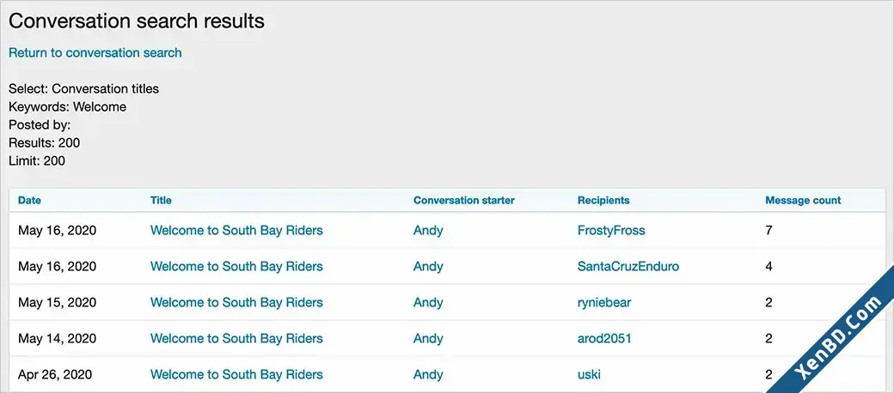Open the May 14 Welcome conversation title
Image resolution: width=894 pixels, height=393 pixels.
(236, 338)
